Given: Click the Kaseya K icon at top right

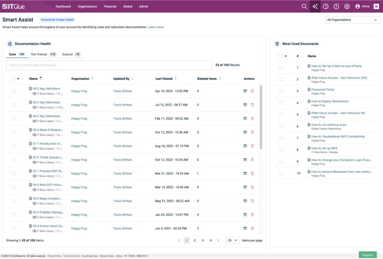Looking at the screenshot, I should click(376, 6).
